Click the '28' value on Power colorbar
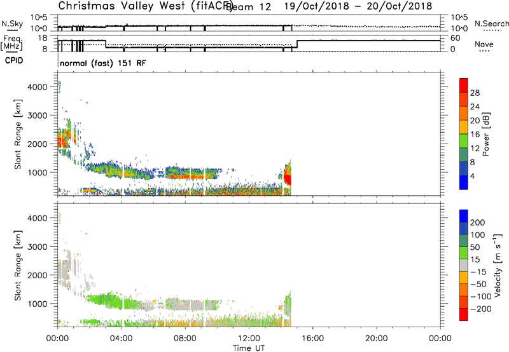 [x=475, y=93]
